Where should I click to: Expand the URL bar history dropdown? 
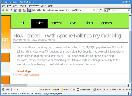(x=101, y=10)
